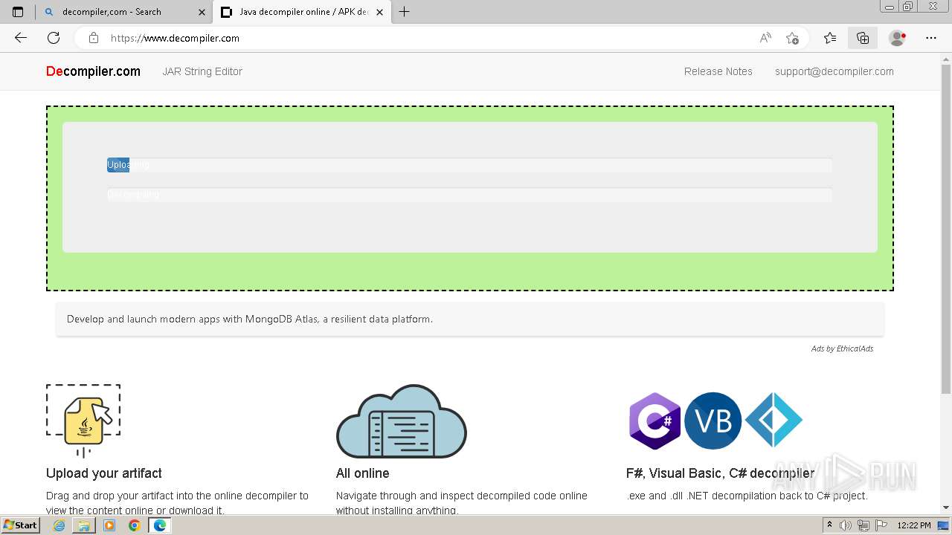
Task: Click the support@decompiler.com email link
Action: point(834,71)
